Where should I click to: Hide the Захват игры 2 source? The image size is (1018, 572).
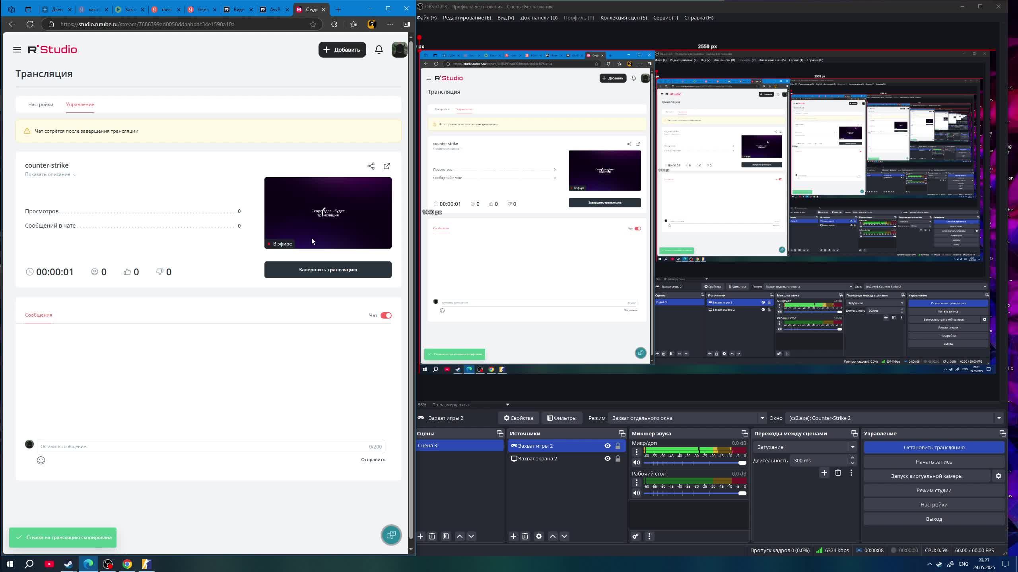[x=607, y=446]
